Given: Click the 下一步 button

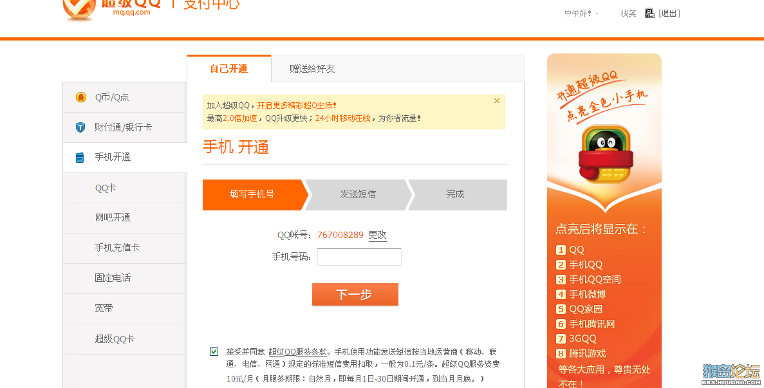Looking at the screenshot, I should [355, 294].
